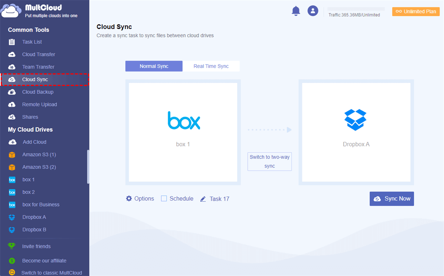The width and height of the screenshot is (444, 276).
Task: Click the Become our affiliate link
Action: click(x=44, y=261)
